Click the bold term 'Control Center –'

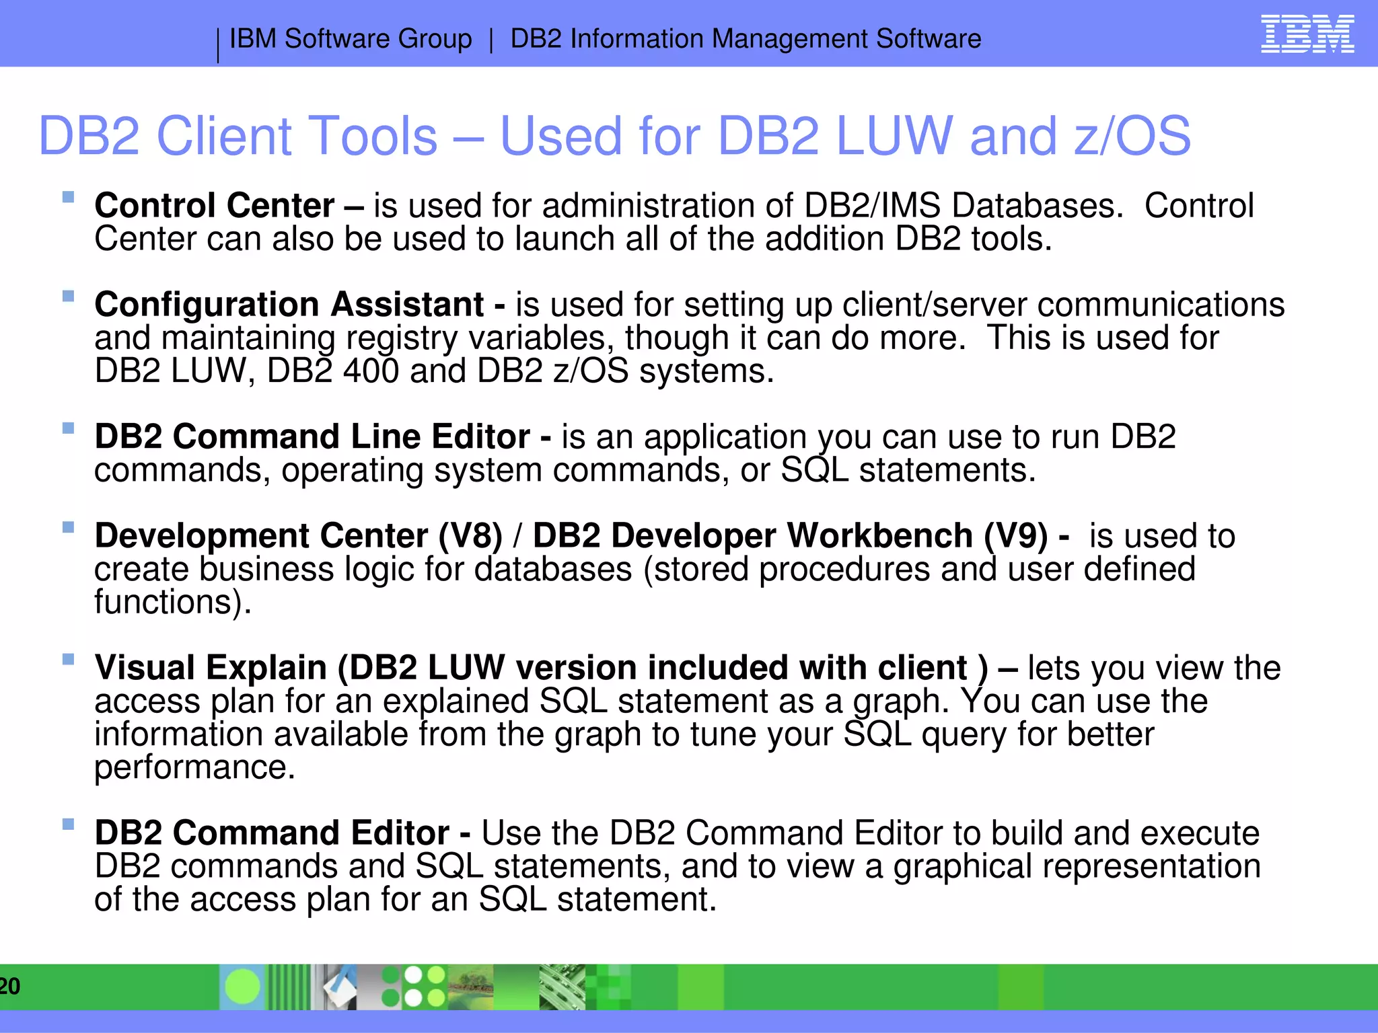tap(229, 204)
